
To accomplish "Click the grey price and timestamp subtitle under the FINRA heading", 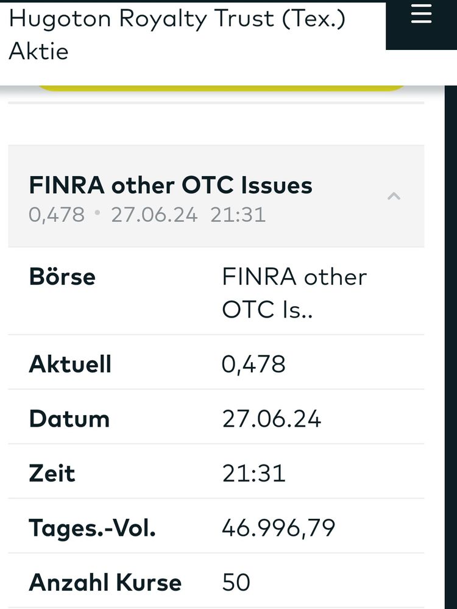I will pyautogui.click(x=147, y=215).
